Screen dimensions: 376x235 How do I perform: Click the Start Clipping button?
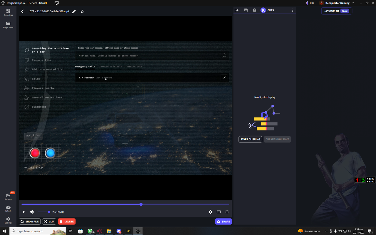[250, 139]
